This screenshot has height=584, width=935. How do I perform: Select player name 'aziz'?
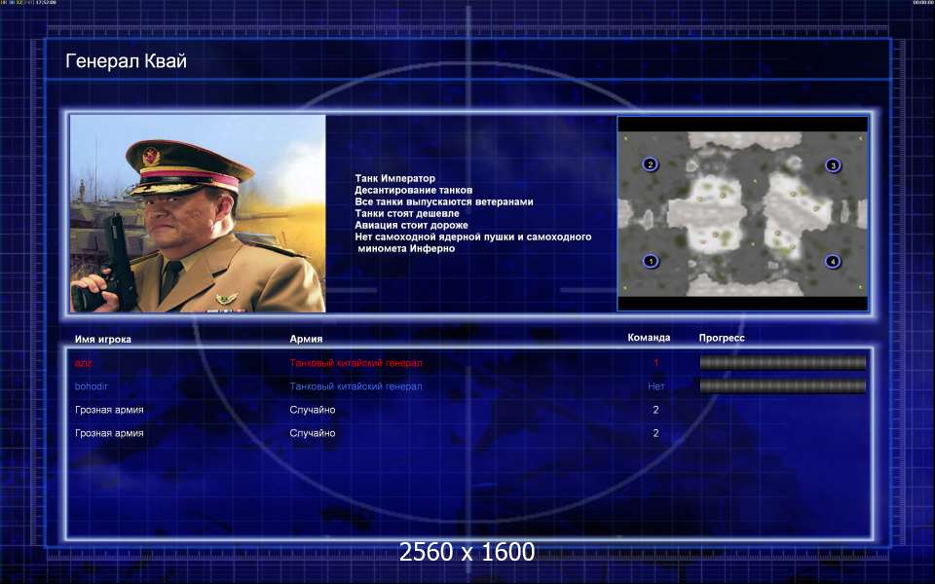(84, 363)
